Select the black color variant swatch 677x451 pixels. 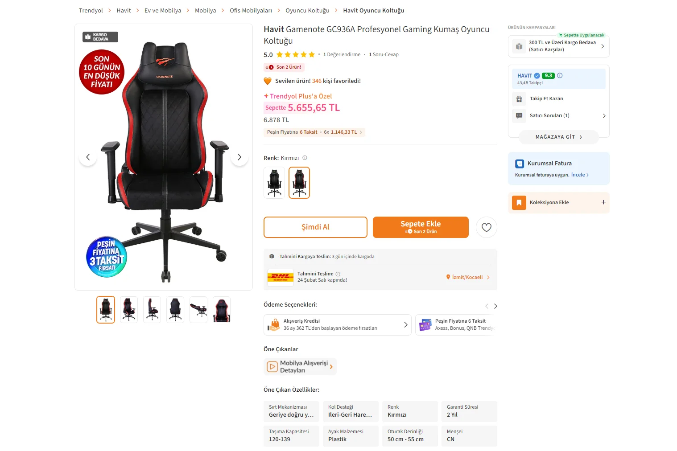pos(274,183)
